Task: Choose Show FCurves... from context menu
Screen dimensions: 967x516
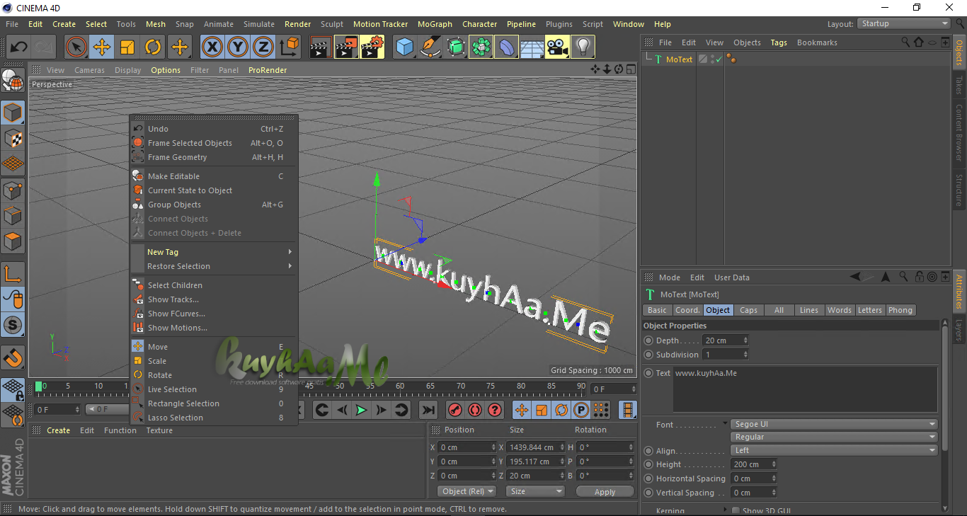Action: (213, 314)
